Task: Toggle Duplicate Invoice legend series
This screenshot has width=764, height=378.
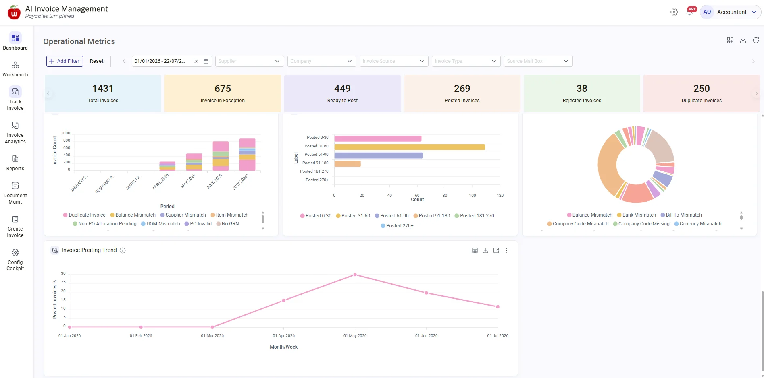Action: 84,215
